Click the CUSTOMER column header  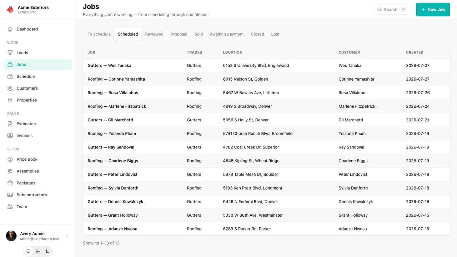[349, 52]
